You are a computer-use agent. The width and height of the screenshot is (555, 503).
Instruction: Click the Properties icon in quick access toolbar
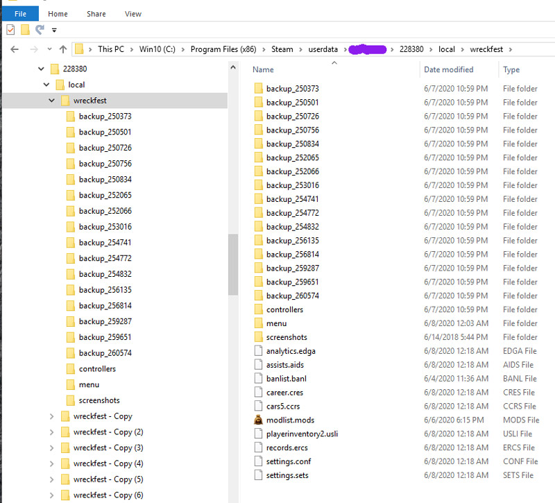point(10,30)
